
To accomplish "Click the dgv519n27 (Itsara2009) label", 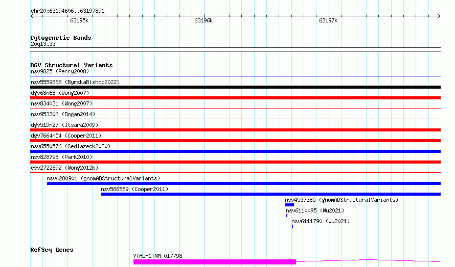I will coord(64,125).
